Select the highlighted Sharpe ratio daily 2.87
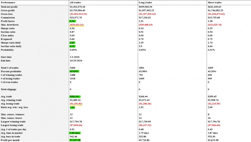 click(x=73, y=42)
